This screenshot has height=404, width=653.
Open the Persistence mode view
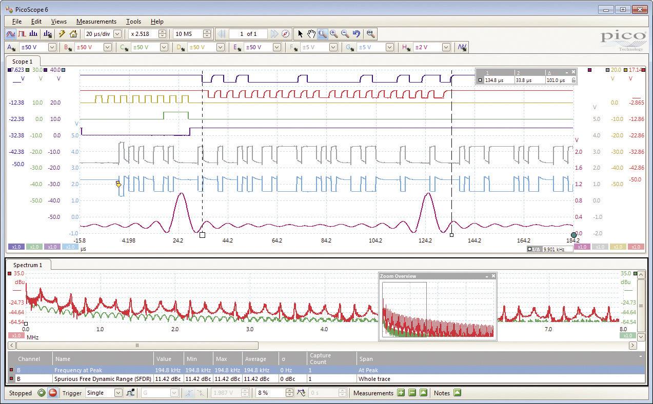click(22, 34)
